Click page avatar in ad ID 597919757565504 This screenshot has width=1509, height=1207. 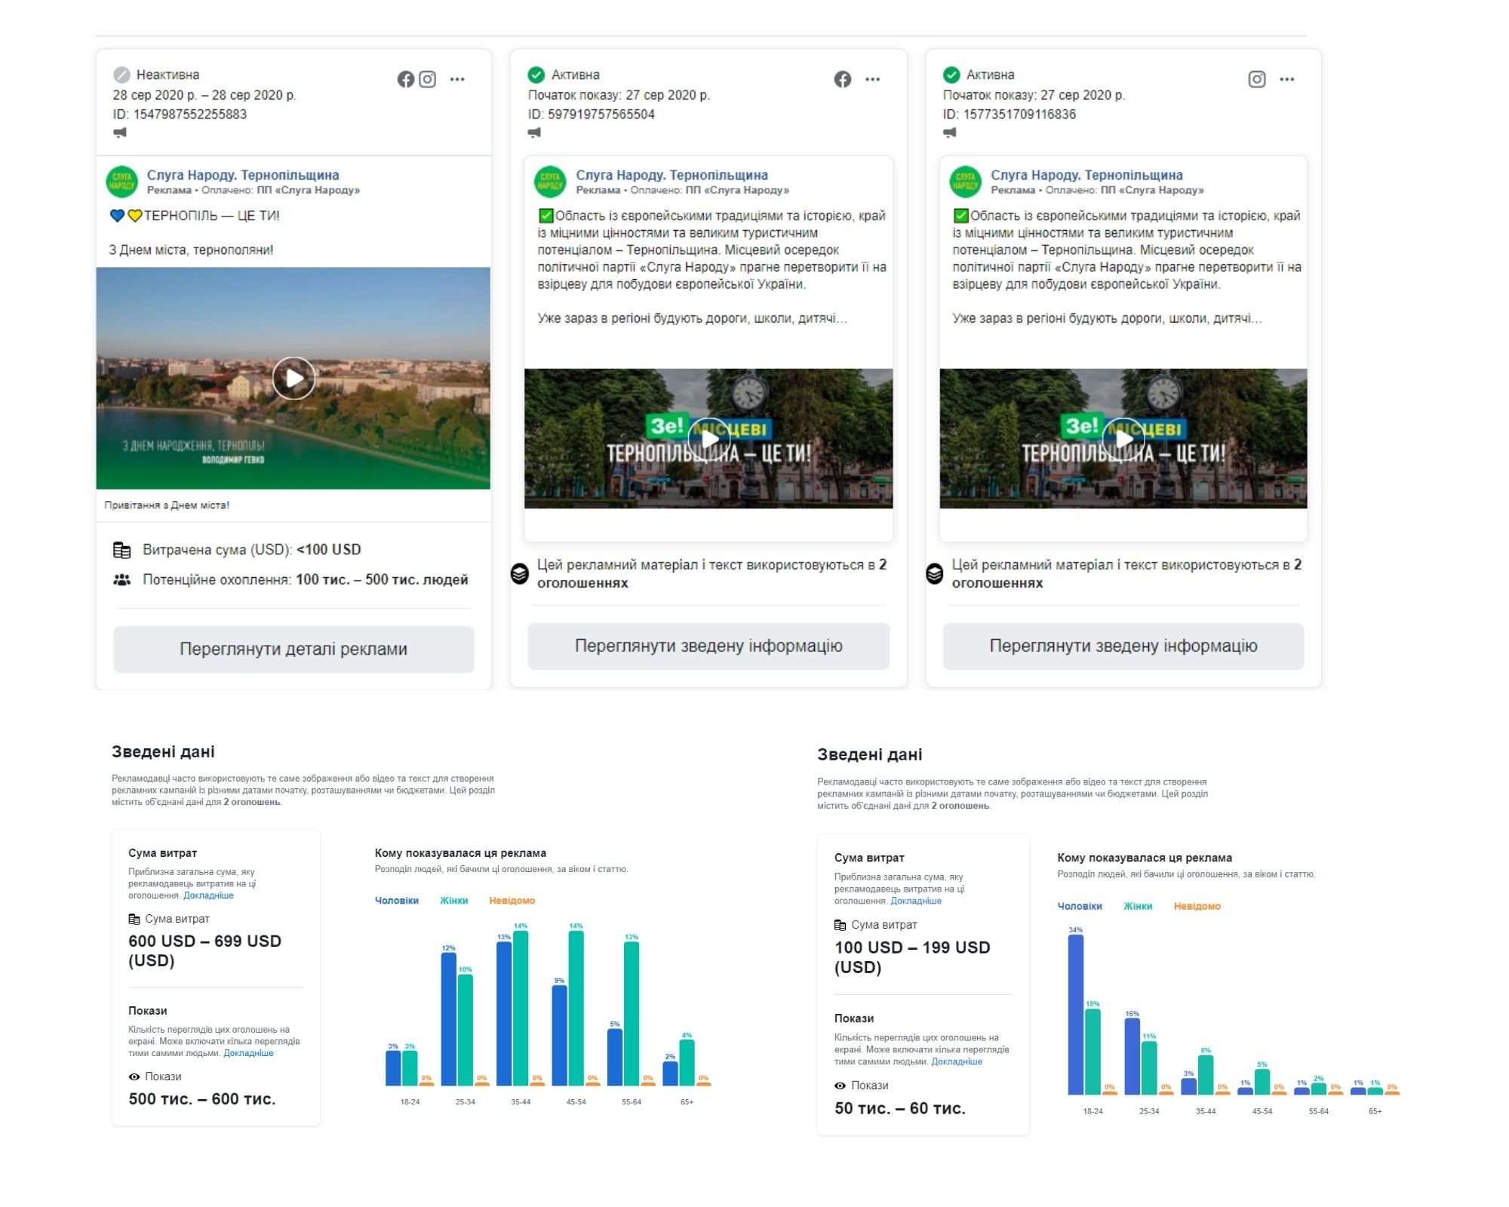point(550,182)
